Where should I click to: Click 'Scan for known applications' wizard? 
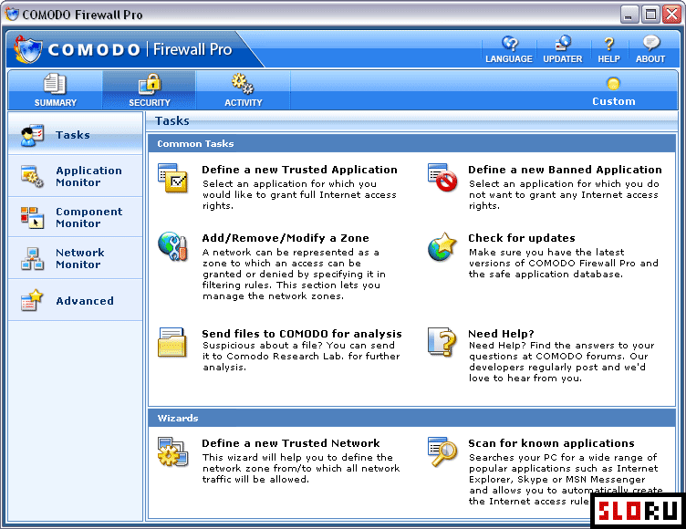tap(551, 443)
